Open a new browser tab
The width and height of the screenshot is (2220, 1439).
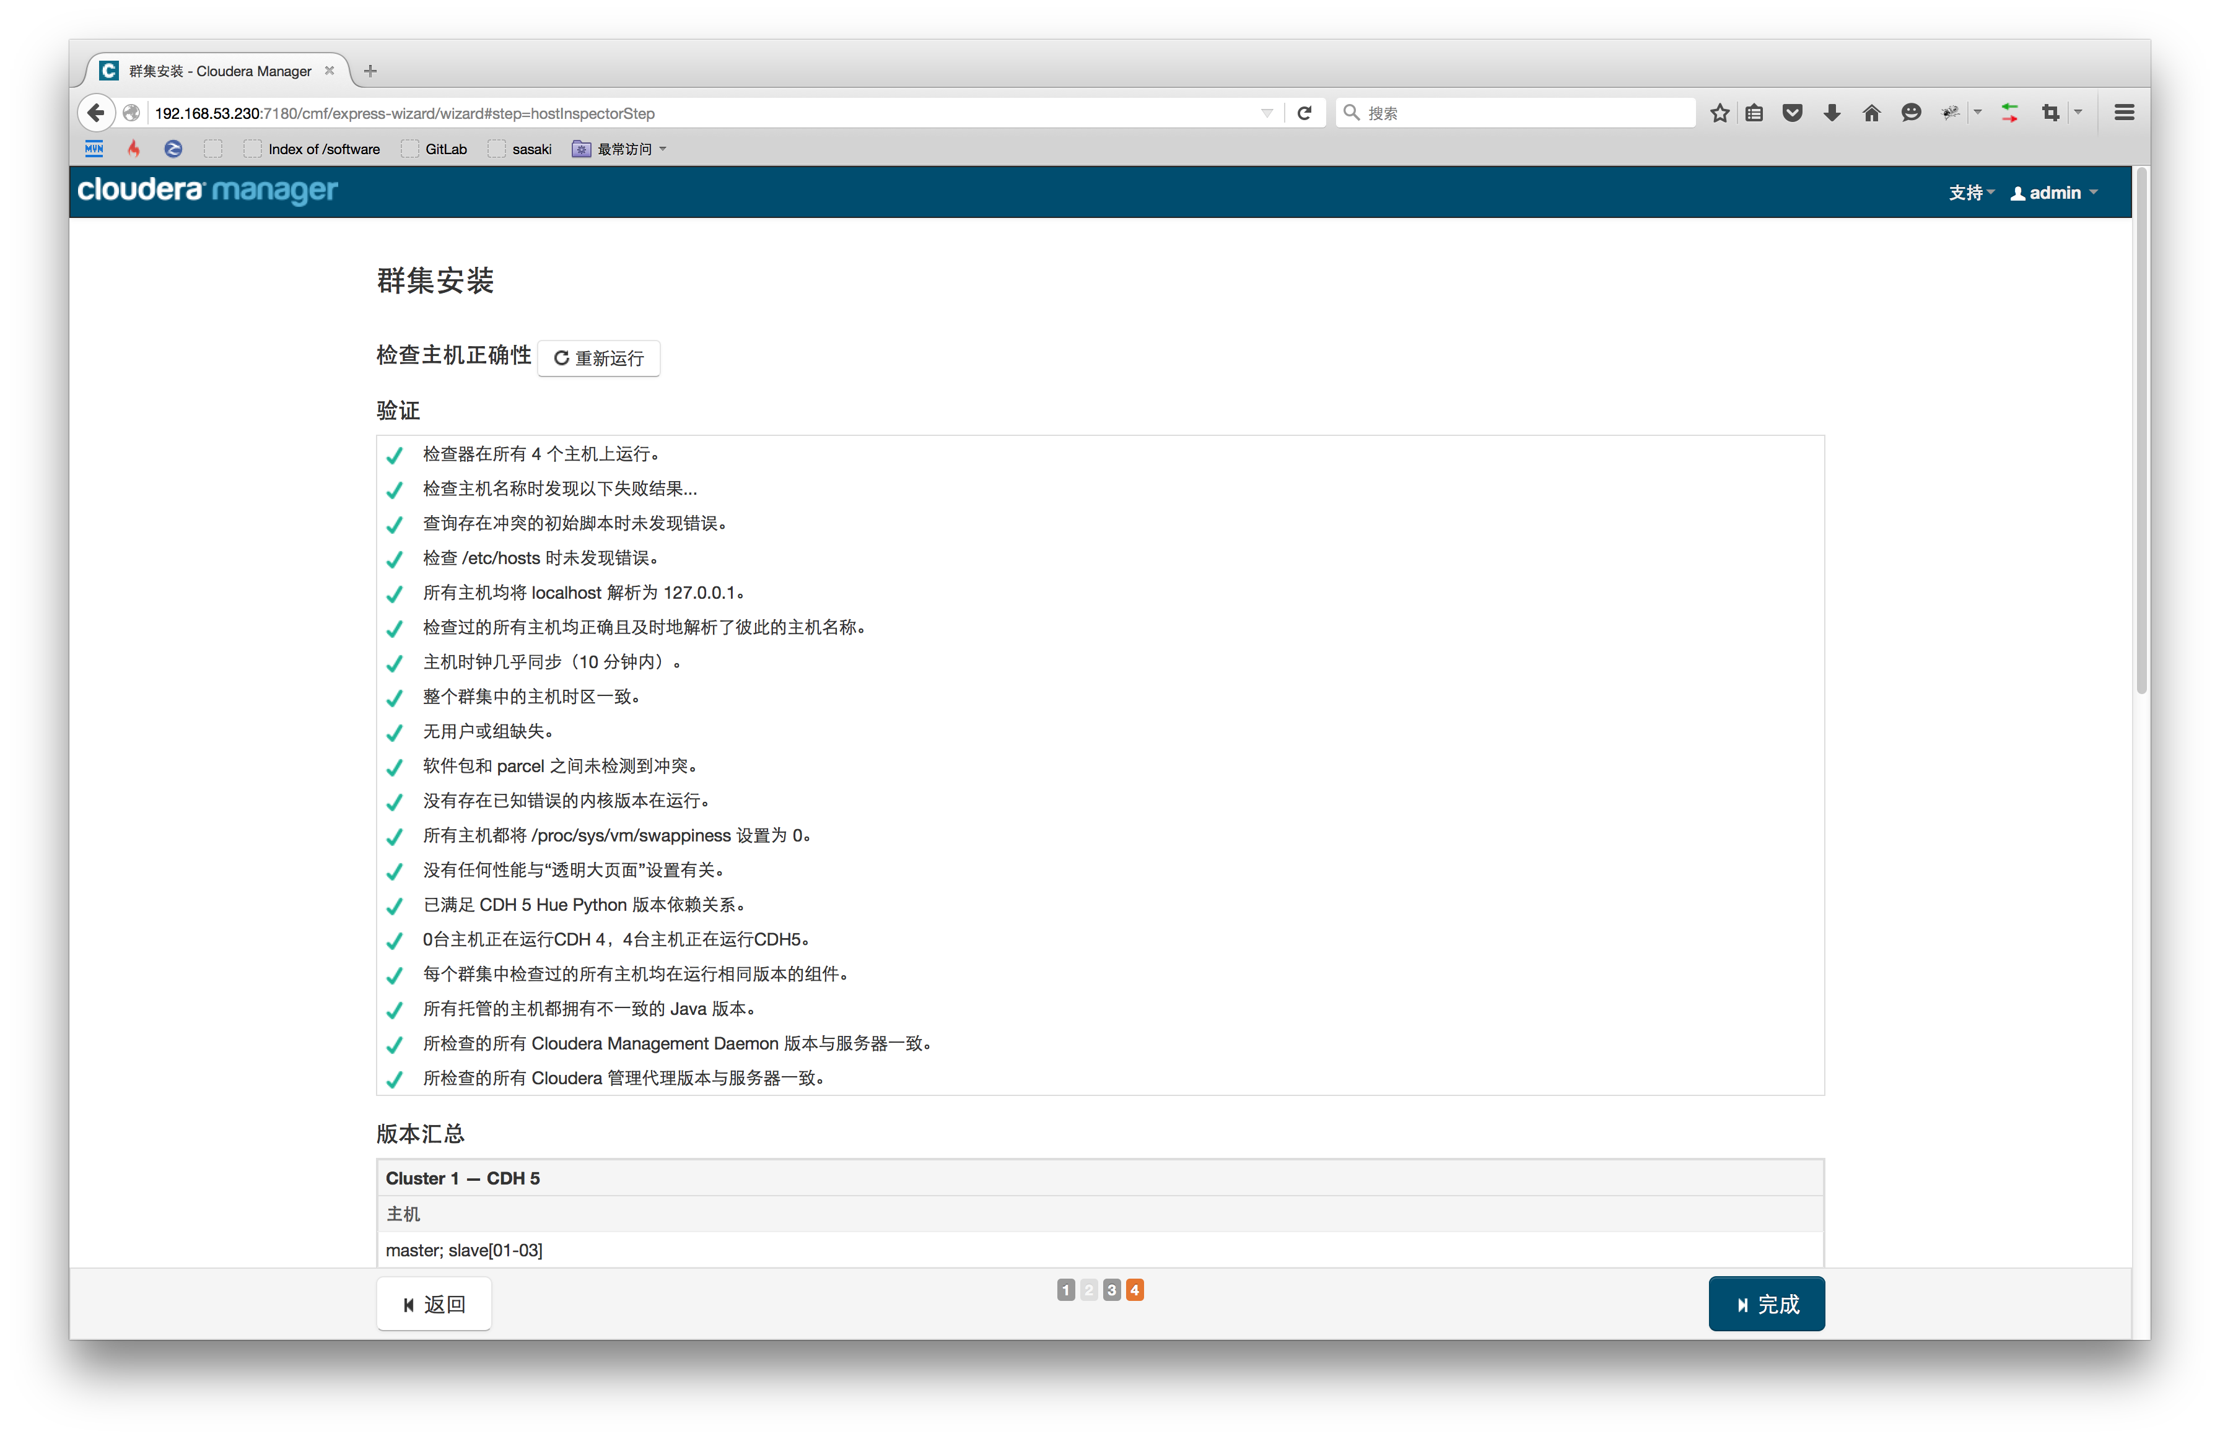point(370,71)
